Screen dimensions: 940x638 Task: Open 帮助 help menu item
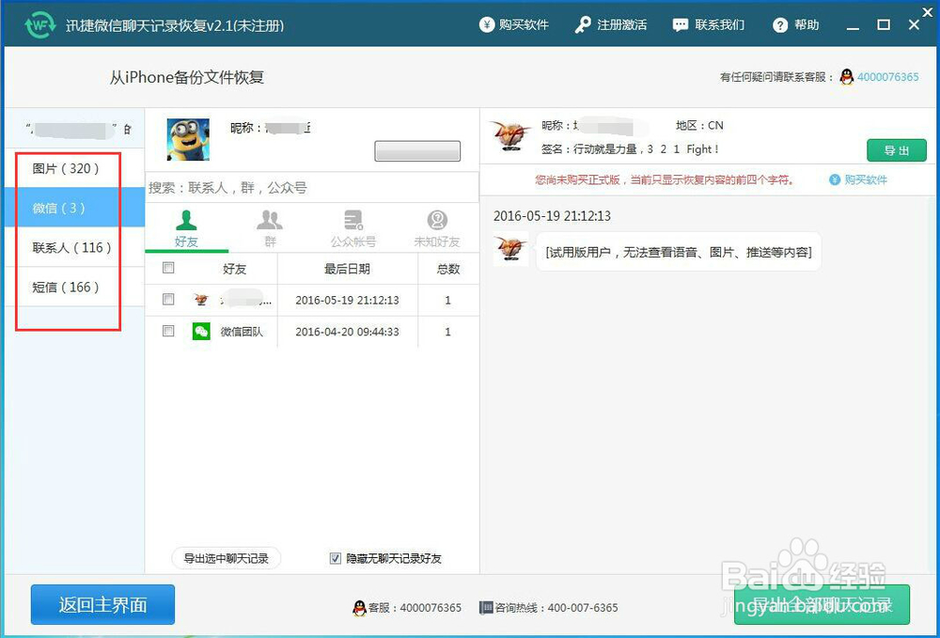[795, 24]
